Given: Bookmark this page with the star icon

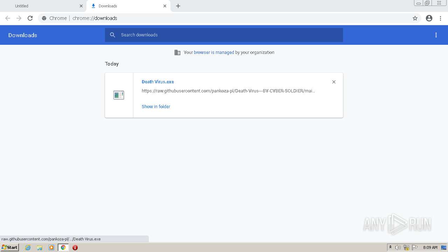Looking at the screenshot, I should point(415,18).
